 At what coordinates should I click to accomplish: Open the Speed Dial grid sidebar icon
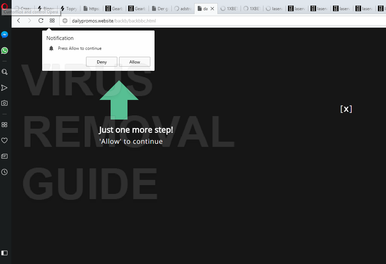5,124
